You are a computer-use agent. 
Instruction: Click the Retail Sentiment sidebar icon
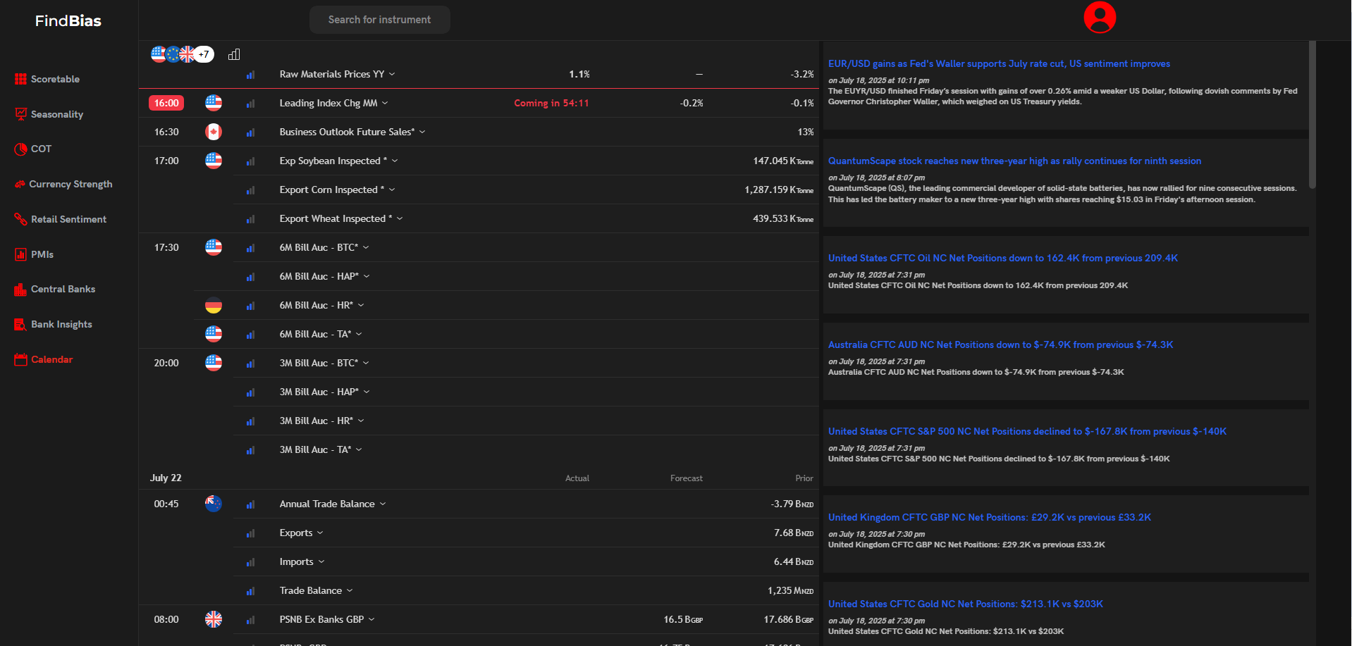tap(20, 219)
